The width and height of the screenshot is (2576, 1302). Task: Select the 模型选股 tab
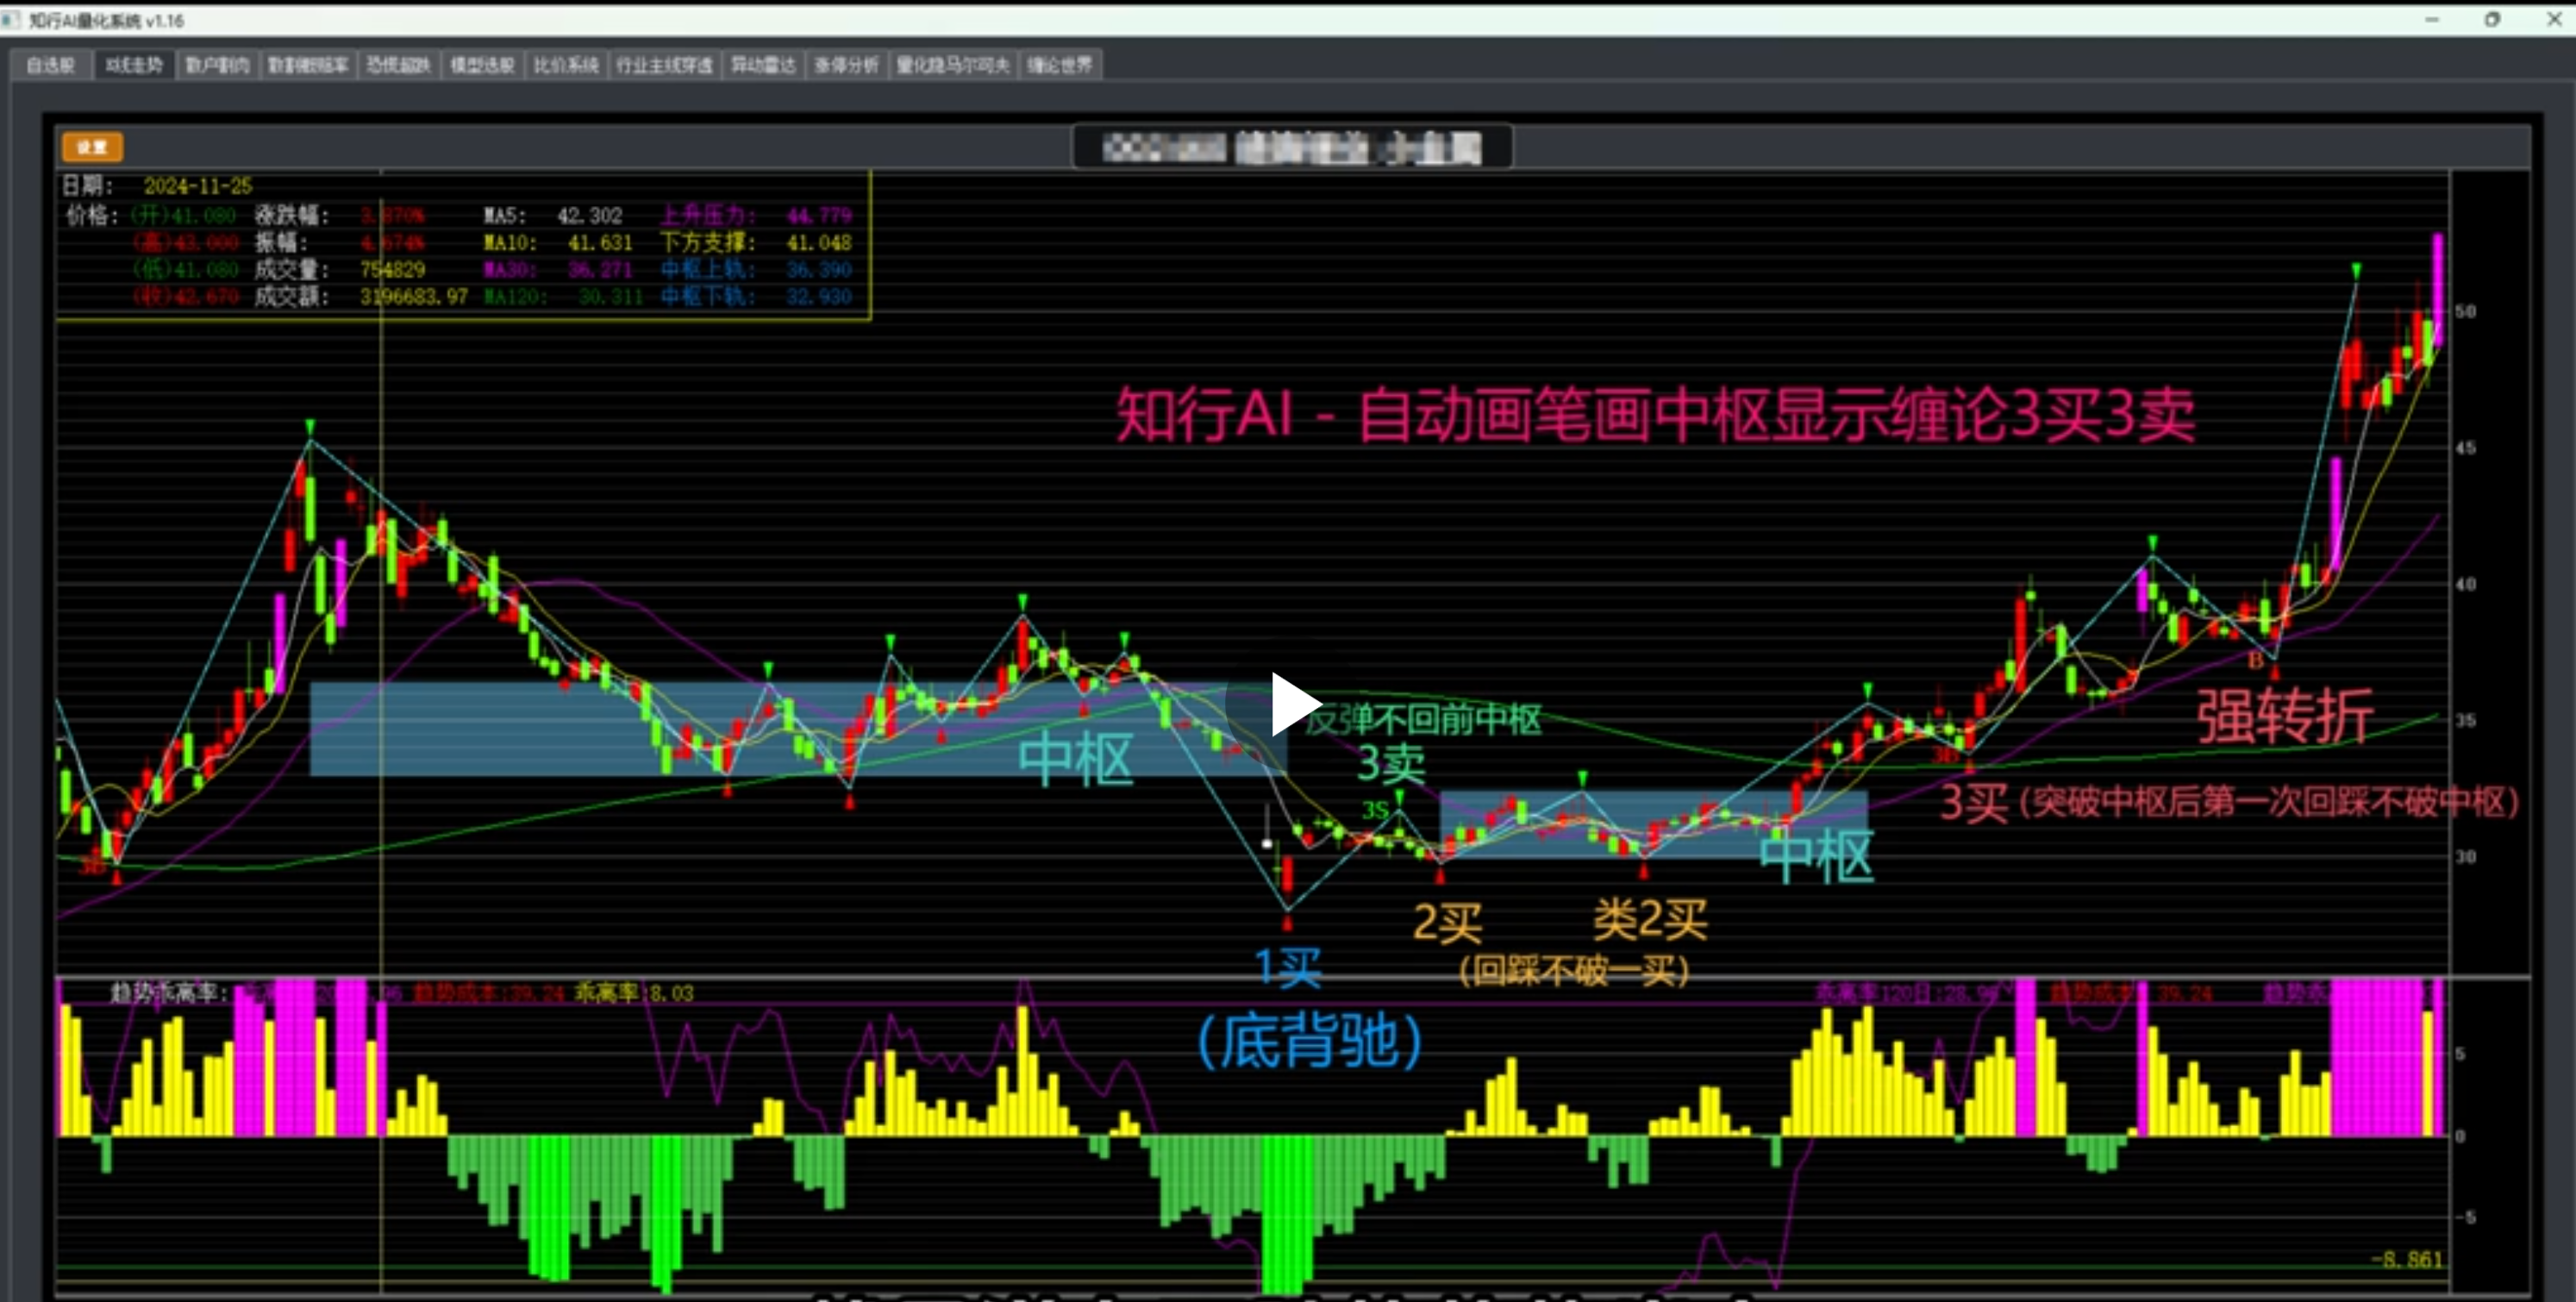tap(482, 66)
